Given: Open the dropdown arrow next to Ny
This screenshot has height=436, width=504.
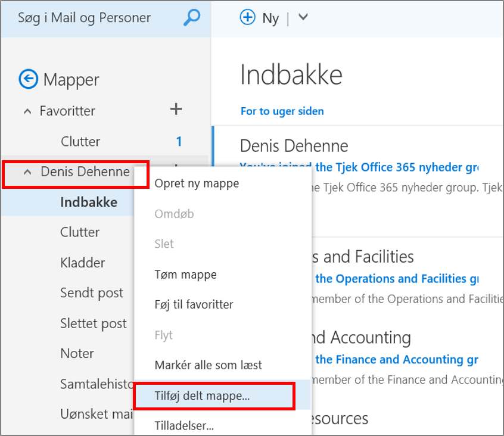Looking at the screenshot, I should (303, 17).
